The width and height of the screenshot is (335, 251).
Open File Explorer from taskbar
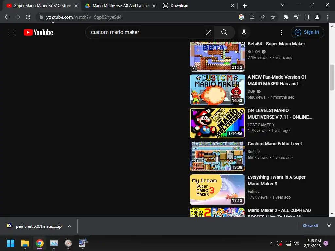pos(25,243)
